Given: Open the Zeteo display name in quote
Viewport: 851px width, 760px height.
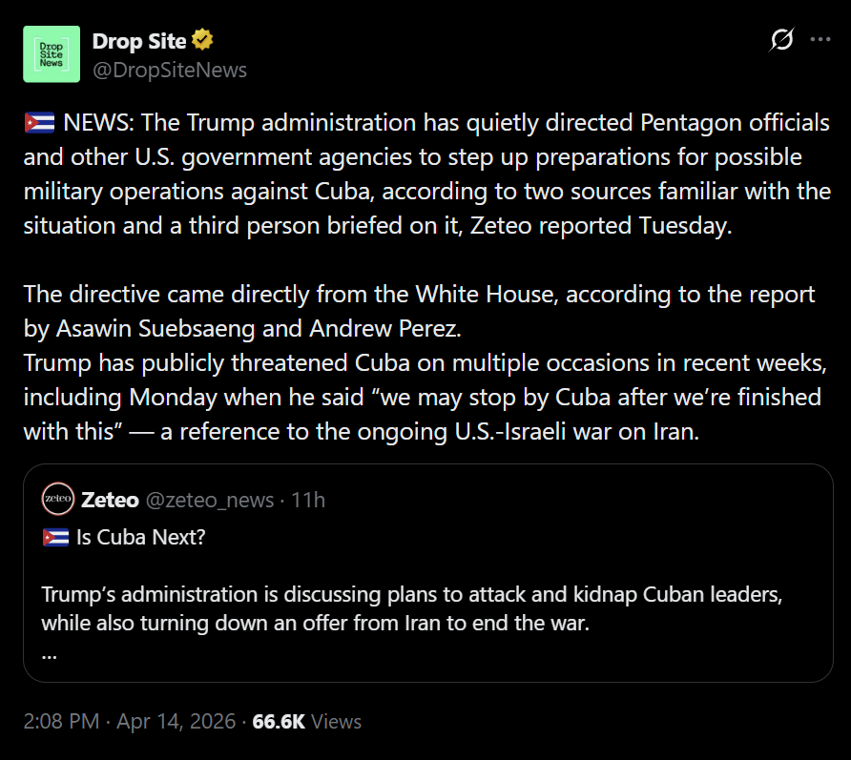Looking at the screenshot, I should tap(110, 500).
